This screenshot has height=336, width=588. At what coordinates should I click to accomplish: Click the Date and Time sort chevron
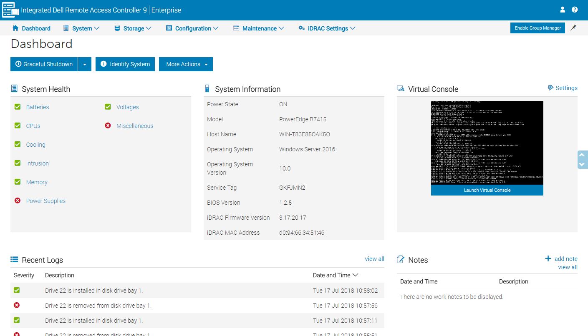pos(355,275)
